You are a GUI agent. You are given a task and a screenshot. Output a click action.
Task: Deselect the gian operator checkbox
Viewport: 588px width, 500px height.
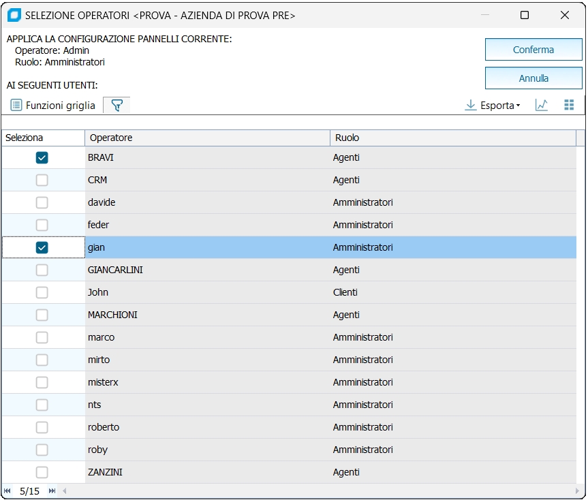(x=42, y=248)
